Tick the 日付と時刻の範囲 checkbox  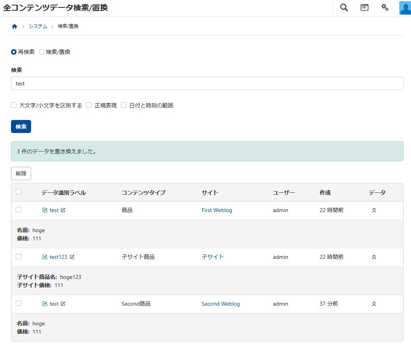pos(124,105)
